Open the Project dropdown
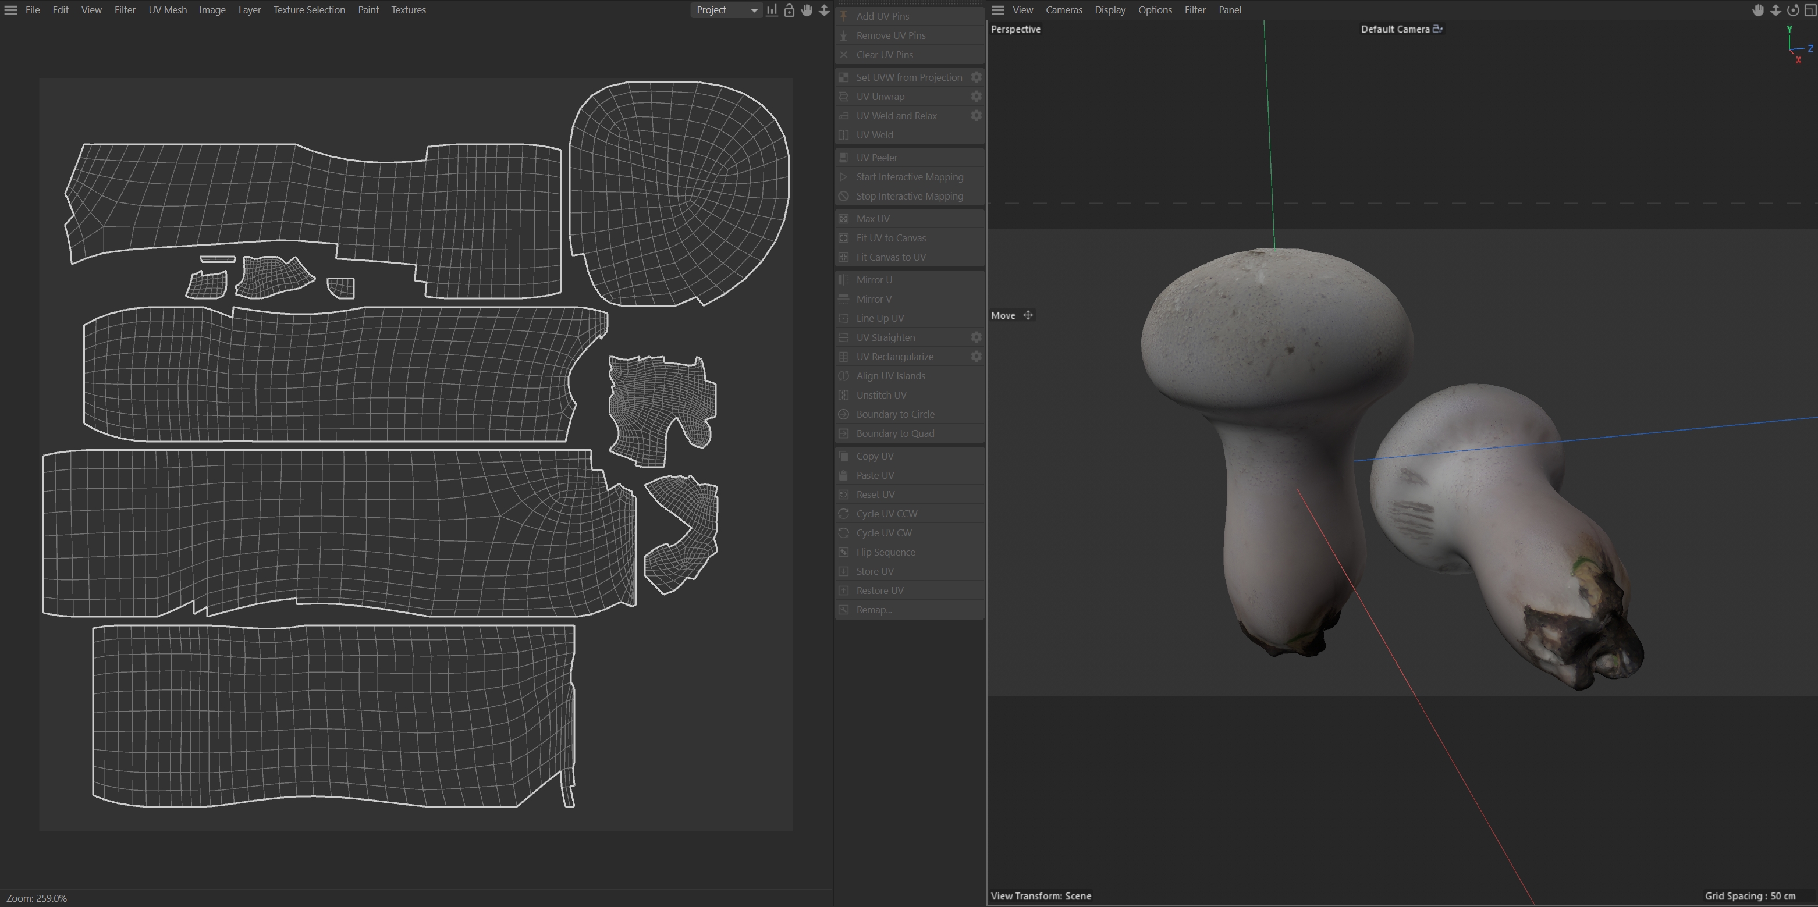This screenshot has height=907, width=1818. tap(726, 10)
